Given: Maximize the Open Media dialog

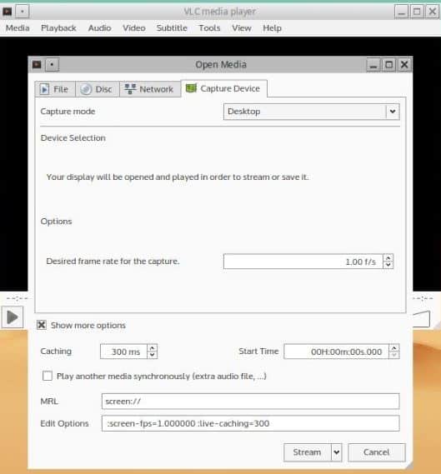Looking at the screenshot, I should click(389, 65).
